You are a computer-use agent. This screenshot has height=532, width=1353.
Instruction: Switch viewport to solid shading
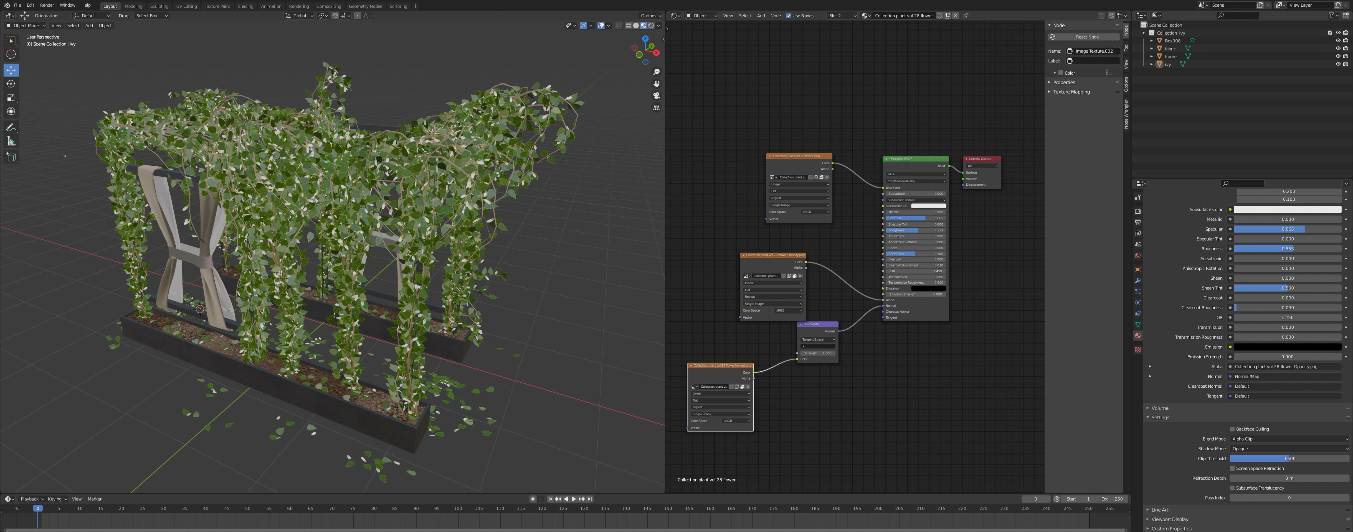coord(635,25)
